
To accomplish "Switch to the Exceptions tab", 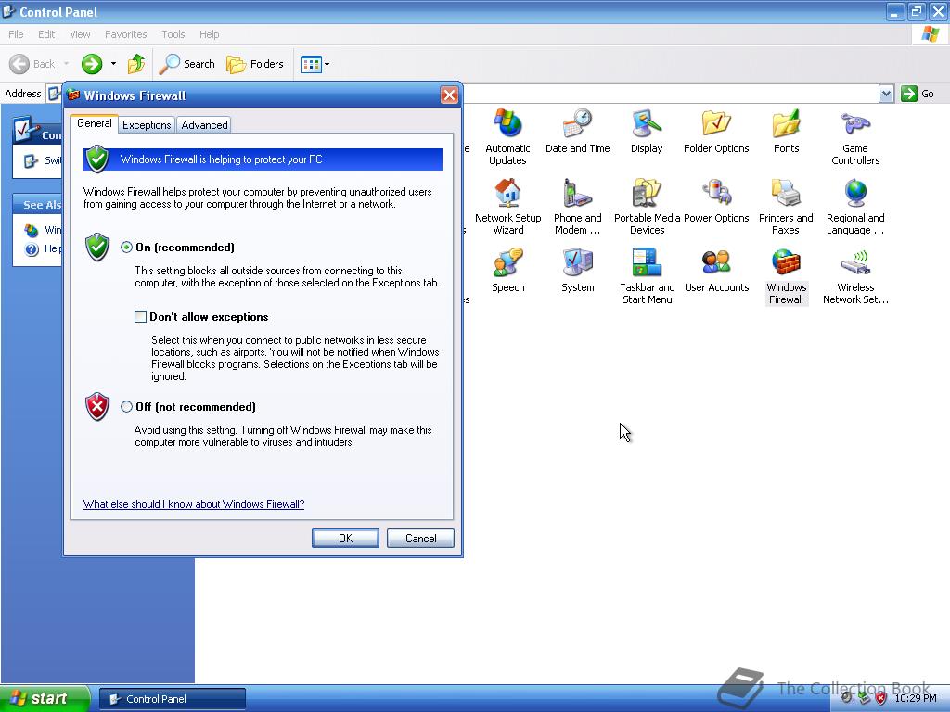I will pos(147,125).
